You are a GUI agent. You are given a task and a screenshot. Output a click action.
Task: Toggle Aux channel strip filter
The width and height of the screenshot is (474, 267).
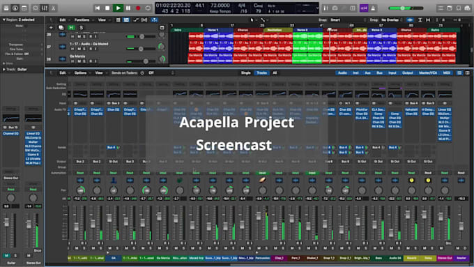point(367,73)
